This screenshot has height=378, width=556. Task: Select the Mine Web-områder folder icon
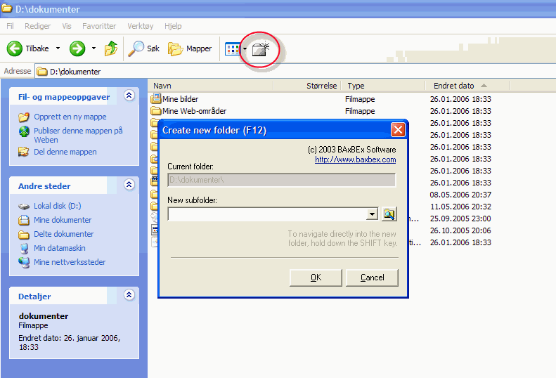point(155,110)
